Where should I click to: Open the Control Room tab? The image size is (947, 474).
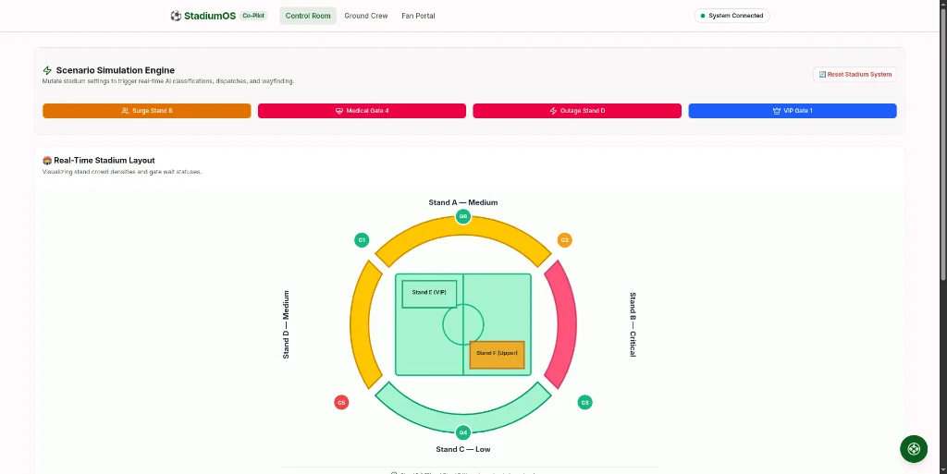tap(308, 16)
